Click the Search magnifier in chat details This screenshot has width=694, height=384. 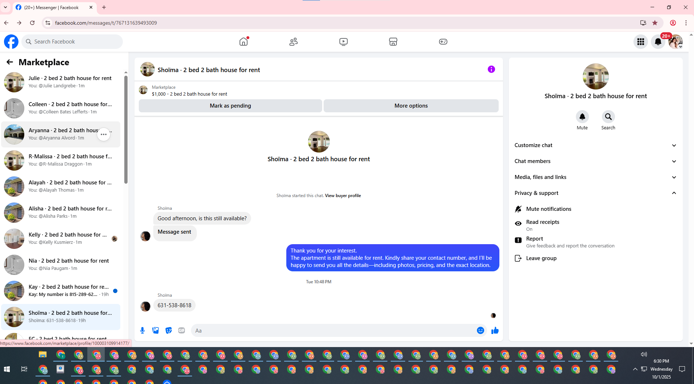[608, 117]
